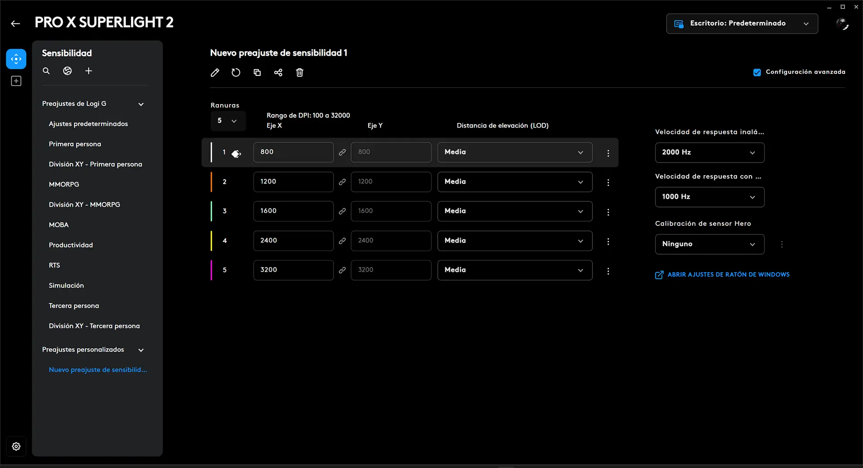Open more options for slot 1
This screenshot has height=468, width=863.
tap(608, 153)
